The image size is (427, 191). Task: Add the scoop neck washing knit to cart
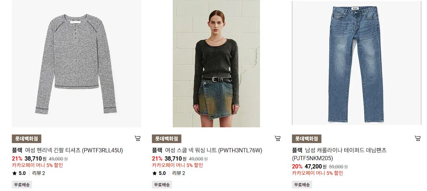(x=278, y=139)
